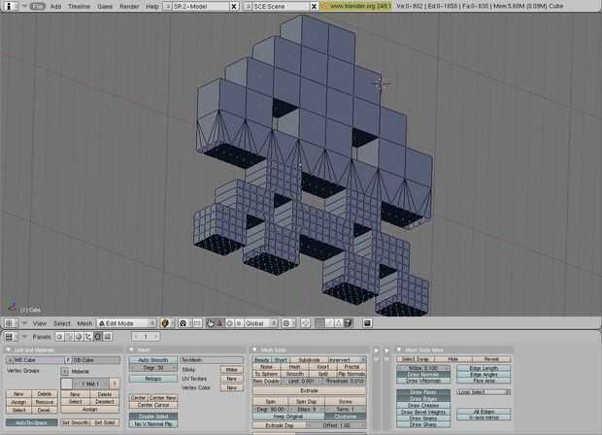Viewport: 602px width, 435px height.
Task: Select edge select mode icon
Action: pyautogui.click(x=329, y=323)
